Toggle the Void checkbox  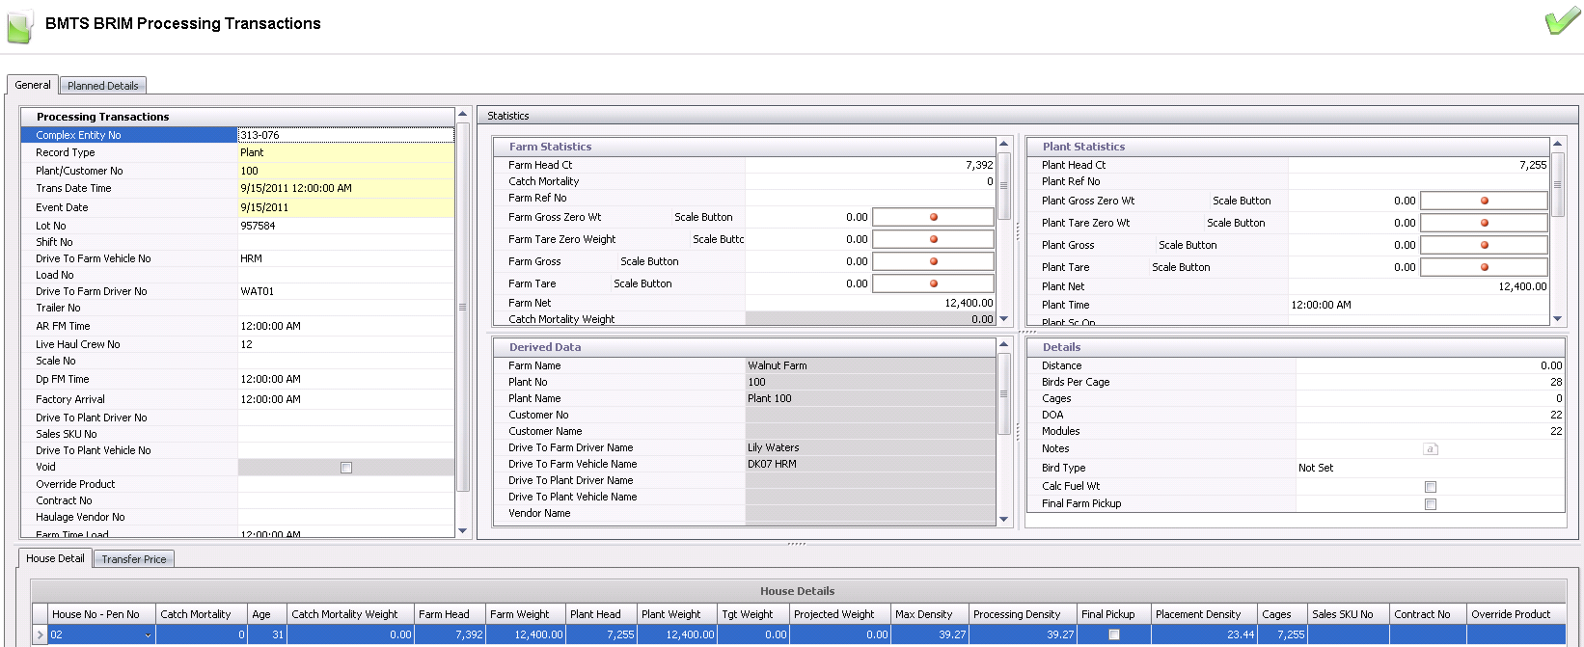[346, 468]
